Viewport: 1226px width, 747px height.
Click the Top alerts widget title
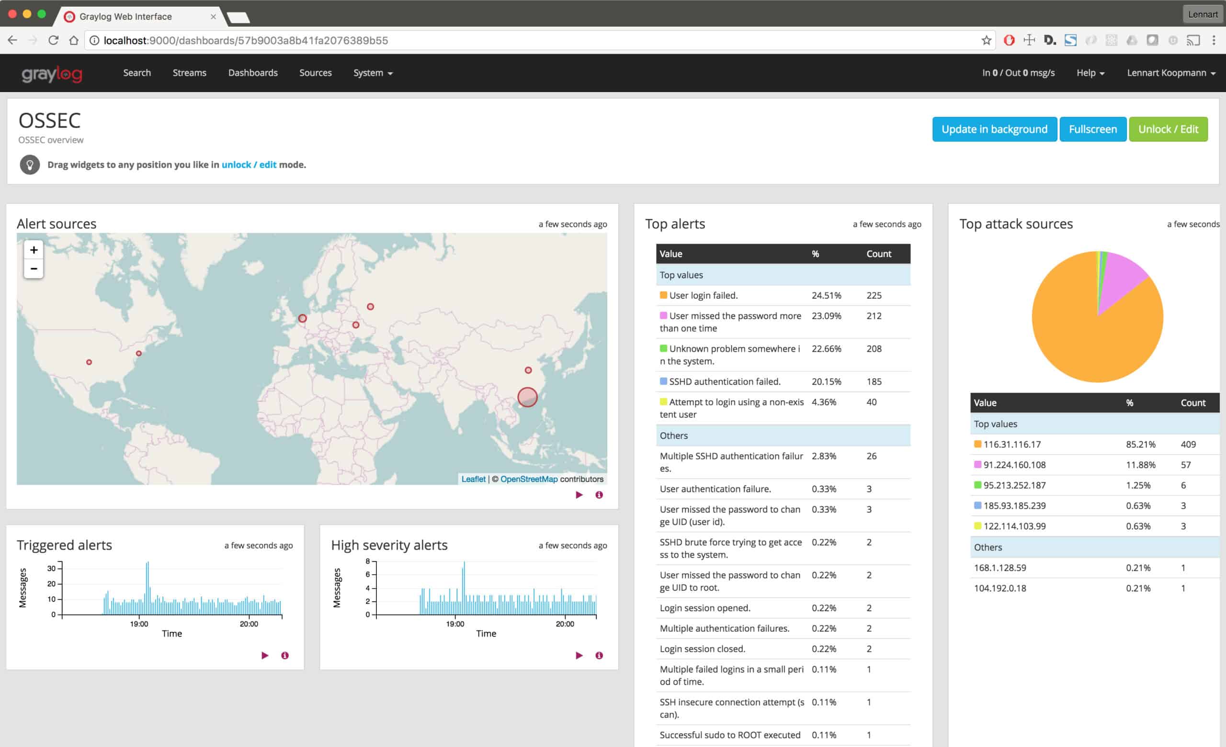(x=675, y=224)
